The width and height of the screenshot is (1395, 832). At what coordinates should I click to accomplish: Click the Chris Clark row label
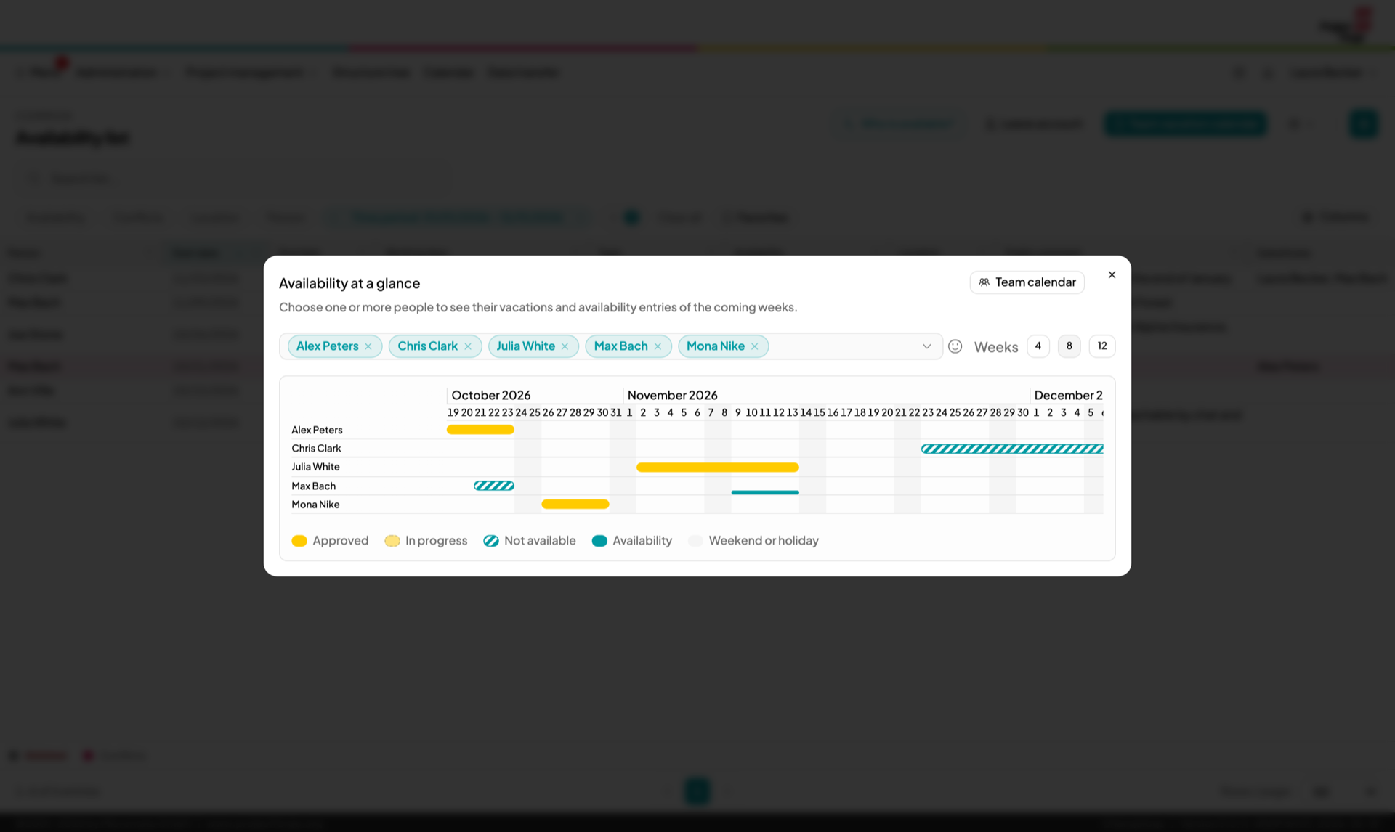click(x=316, y=449)
